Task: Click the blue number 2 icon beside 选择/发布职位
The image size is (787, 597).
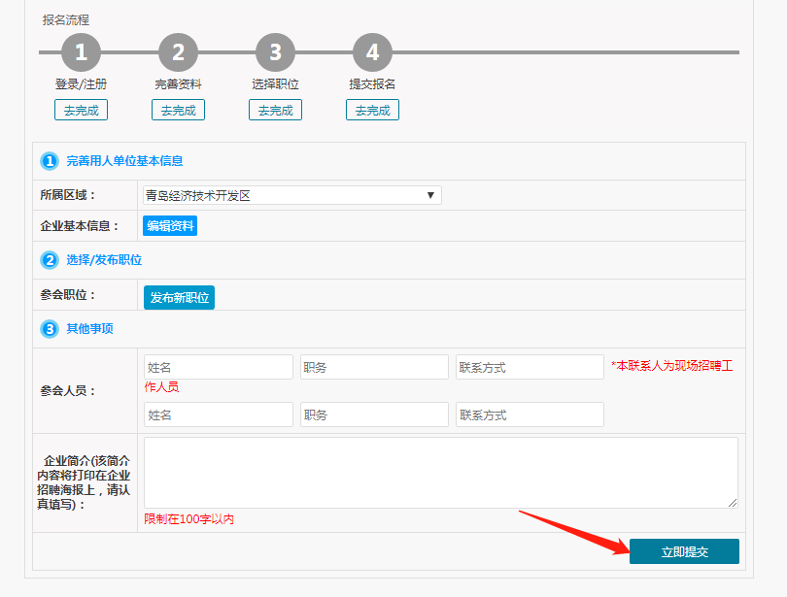Action: tap(50, 260)
